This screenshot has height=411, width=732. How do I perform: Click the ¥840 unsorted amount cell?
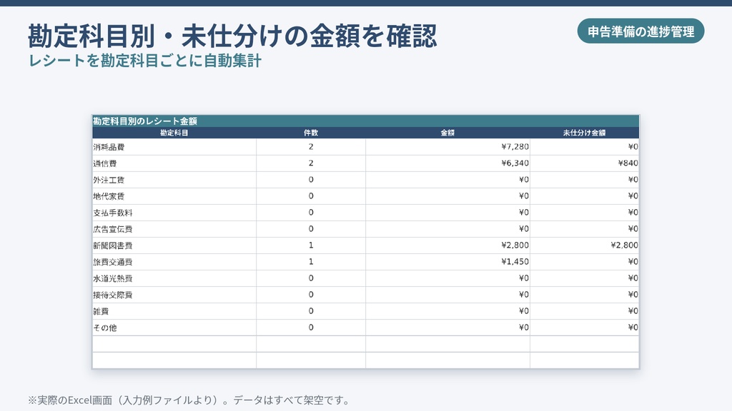tap(585, 163)
